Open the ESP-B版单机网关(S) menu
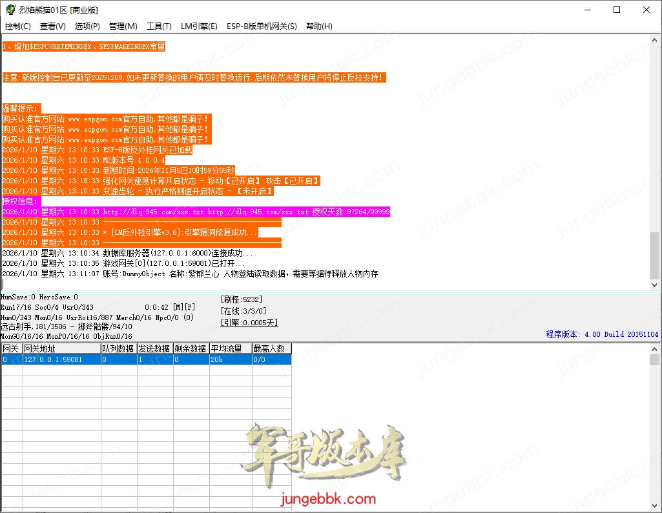Screen dimensions: 662x513 [x=262, y=26]
